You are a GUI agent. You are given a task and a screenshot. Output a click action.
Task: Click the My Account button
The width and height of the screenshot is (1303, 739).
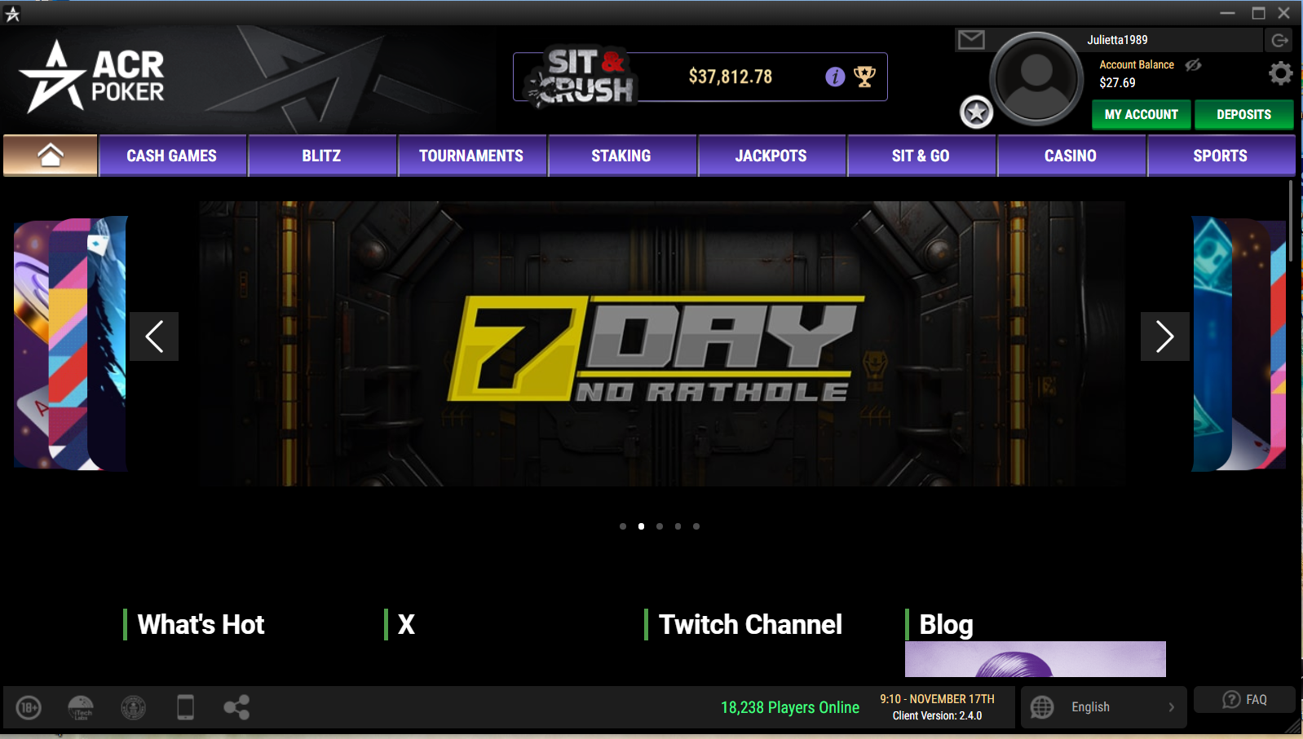pos(1142,115)
